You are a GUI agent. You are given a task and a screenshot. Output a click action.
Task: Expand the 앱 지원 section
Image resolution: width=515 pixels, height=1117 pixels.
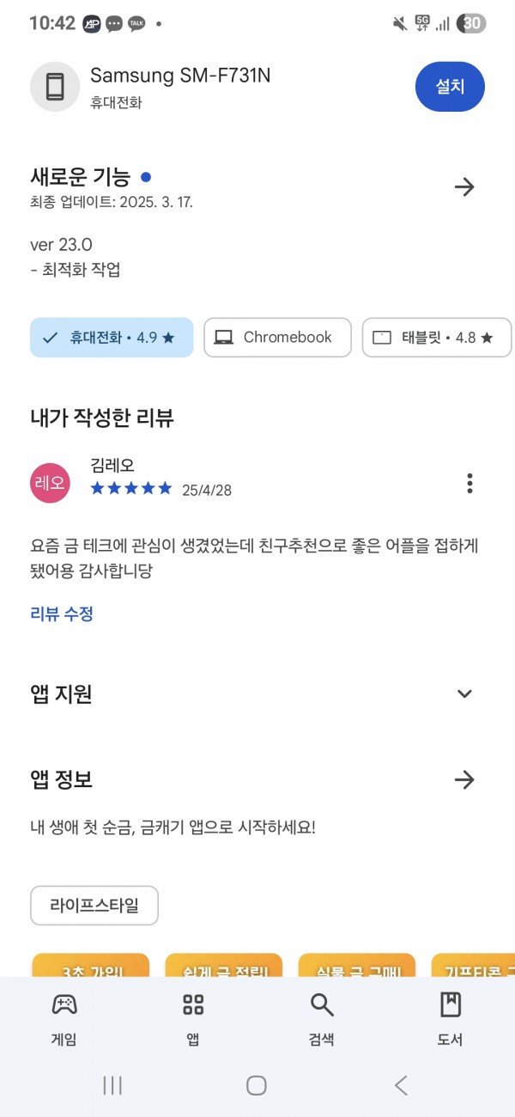[x=464, y=693]
